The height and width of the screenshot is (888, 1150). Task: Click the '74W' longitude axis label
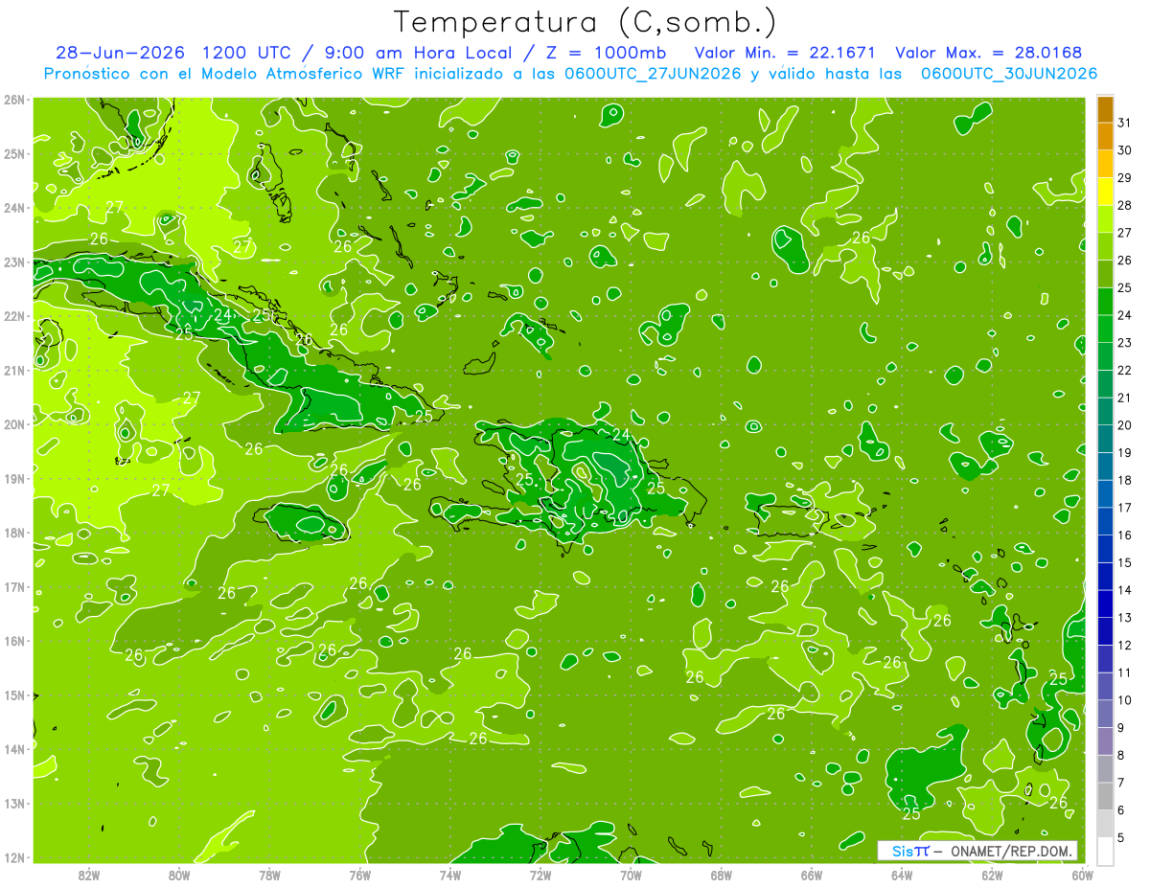[x=450, y=875]
